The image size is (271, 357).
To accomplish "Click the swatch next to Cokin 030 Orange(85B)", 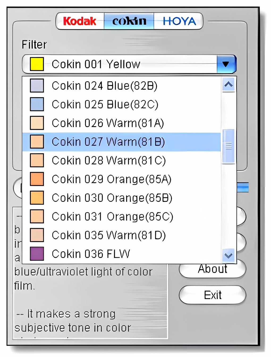I will point(37,197).
